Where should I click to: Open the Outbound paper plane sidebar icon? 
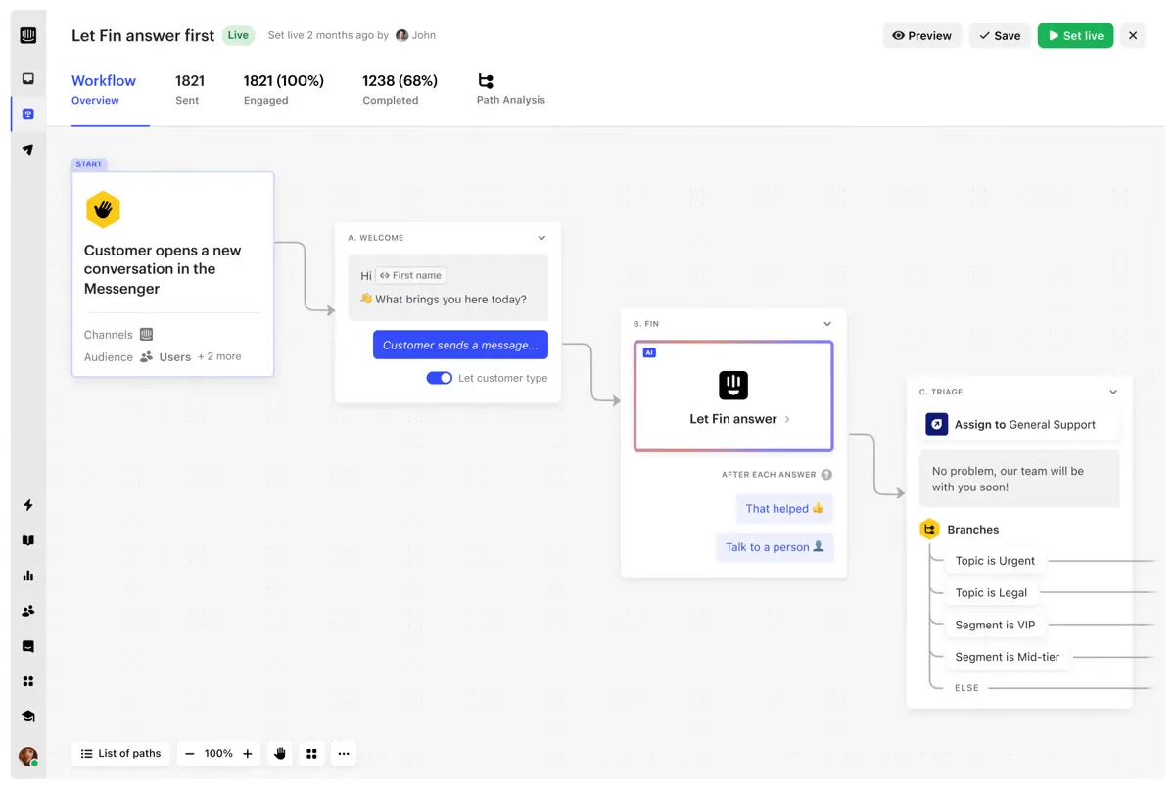[x=27, y=150]
